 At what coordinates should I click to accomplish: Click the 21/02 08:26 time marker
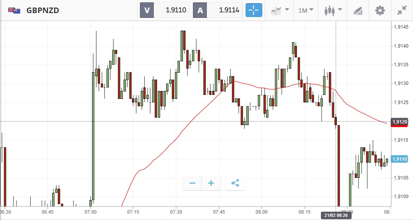(x=336, y=215)
